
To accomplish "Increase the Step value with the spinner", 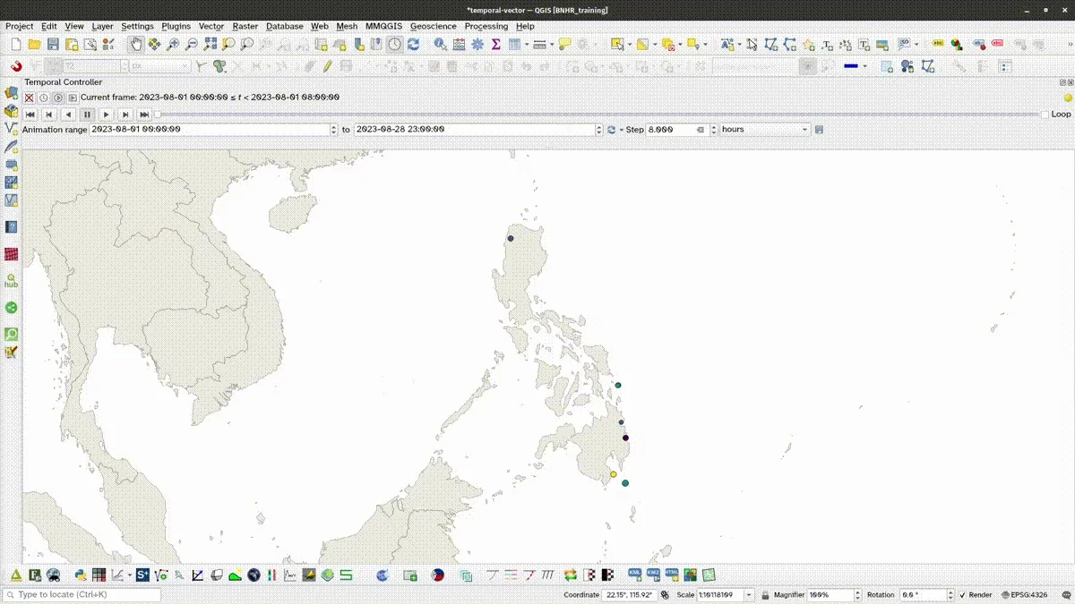I will [714, 126].
